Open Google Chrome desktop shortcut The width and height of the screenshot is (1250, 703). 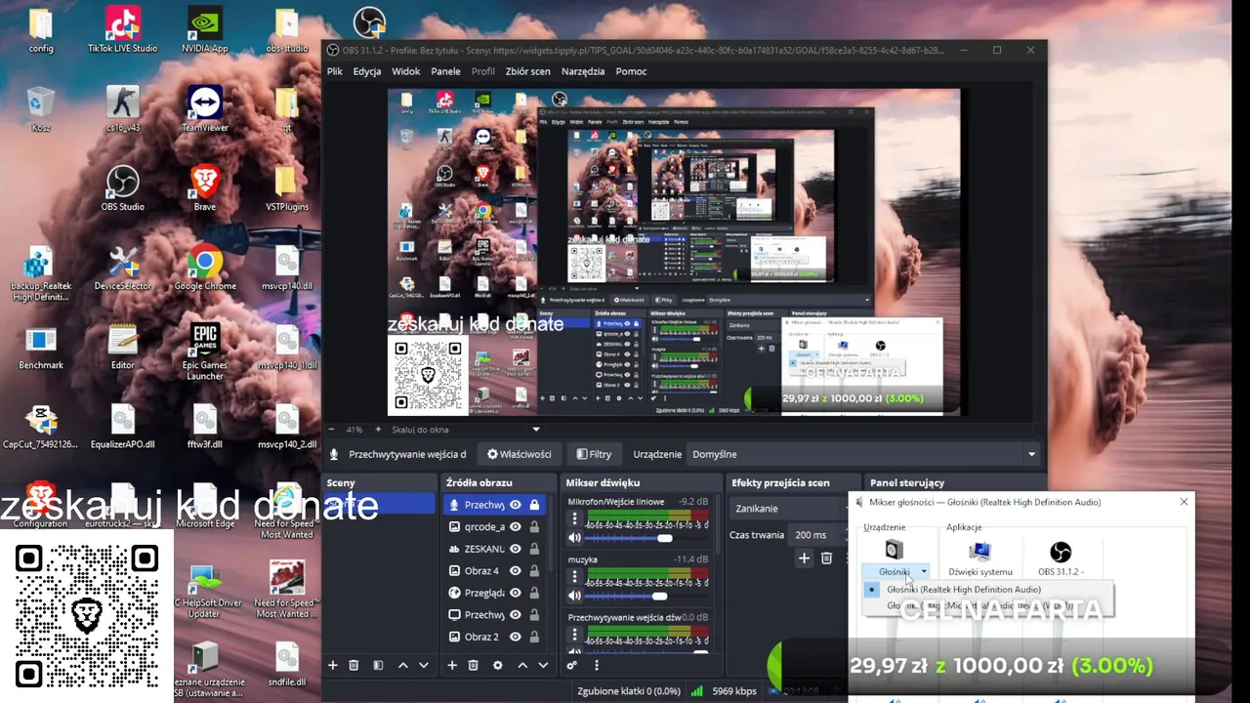click(204, 268)
